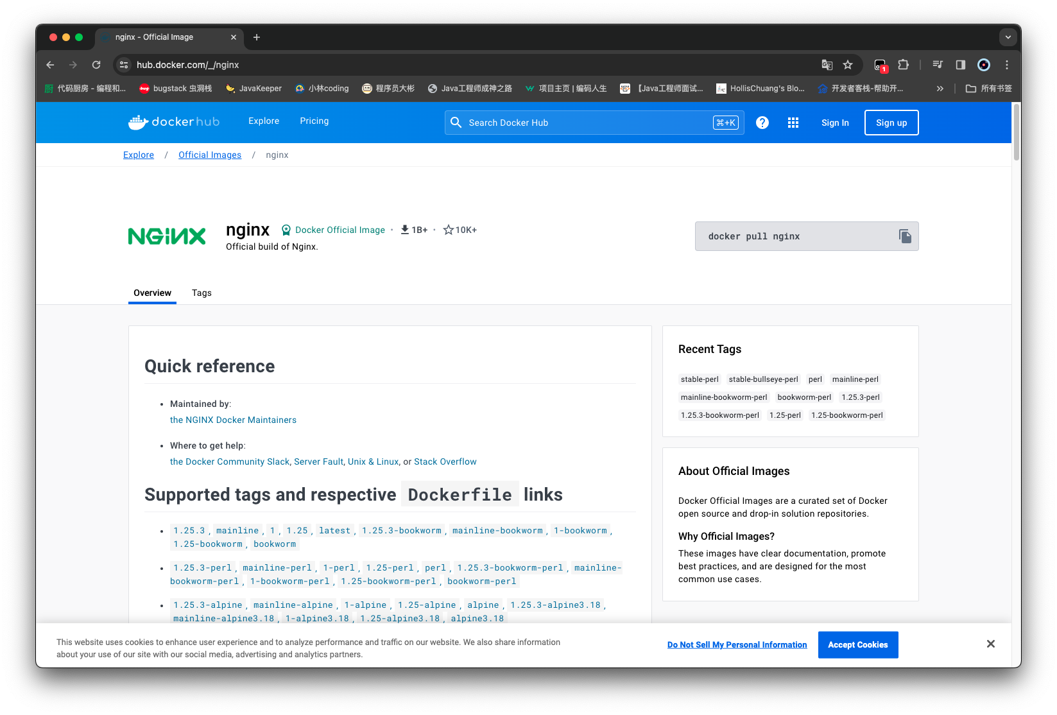Open Explore in the Docker Hub header
Viewport: 1057px width, 715px height.
tap(264, 121)
